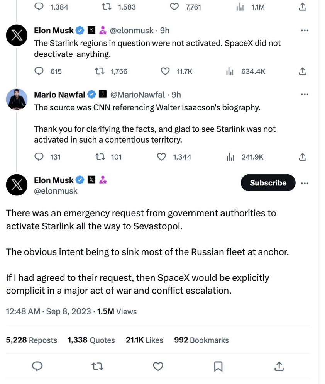Subscribe to Elon Musk

268,183
